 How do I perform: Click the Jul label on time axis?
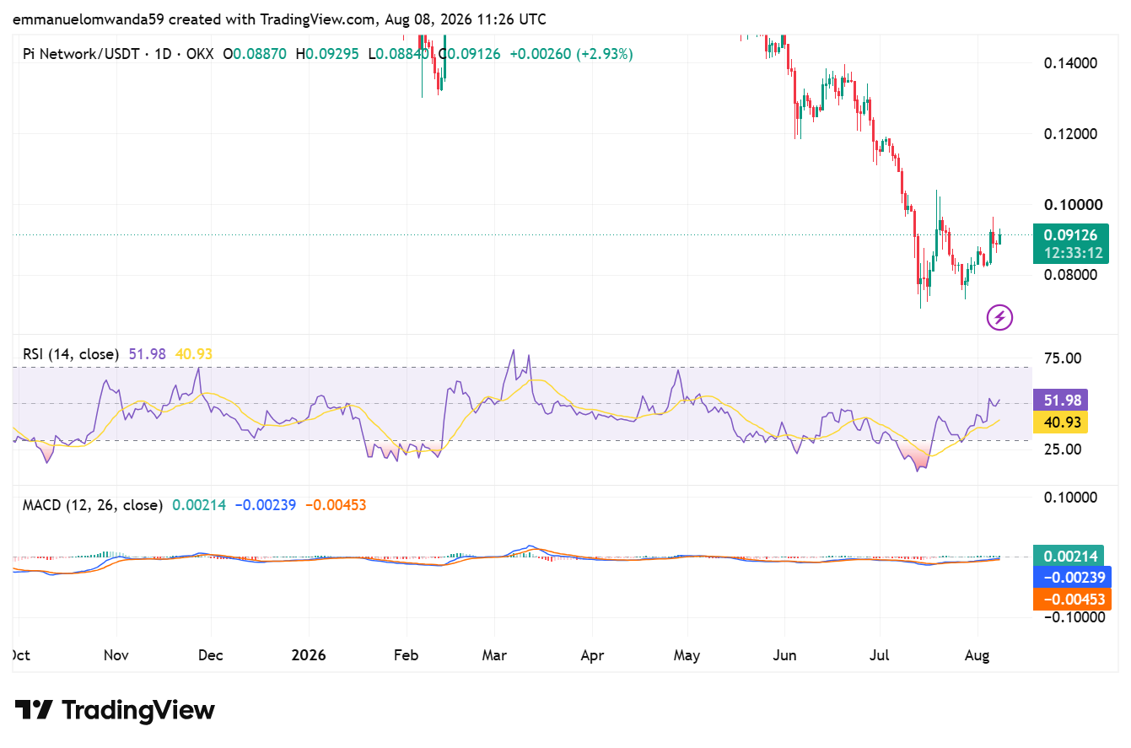point(880,654)
